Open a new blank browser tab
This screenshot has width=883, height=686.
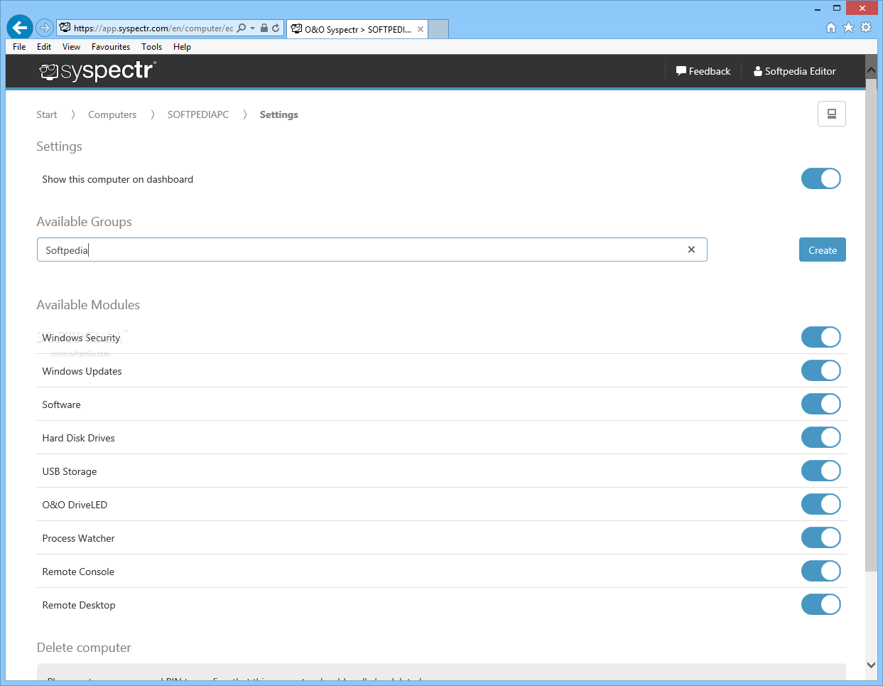tap(438, 29)
